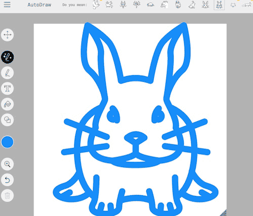Pick the sitting rabbit side-view suggestion
The height and width of the screenshot is (216, 253).
192,5
